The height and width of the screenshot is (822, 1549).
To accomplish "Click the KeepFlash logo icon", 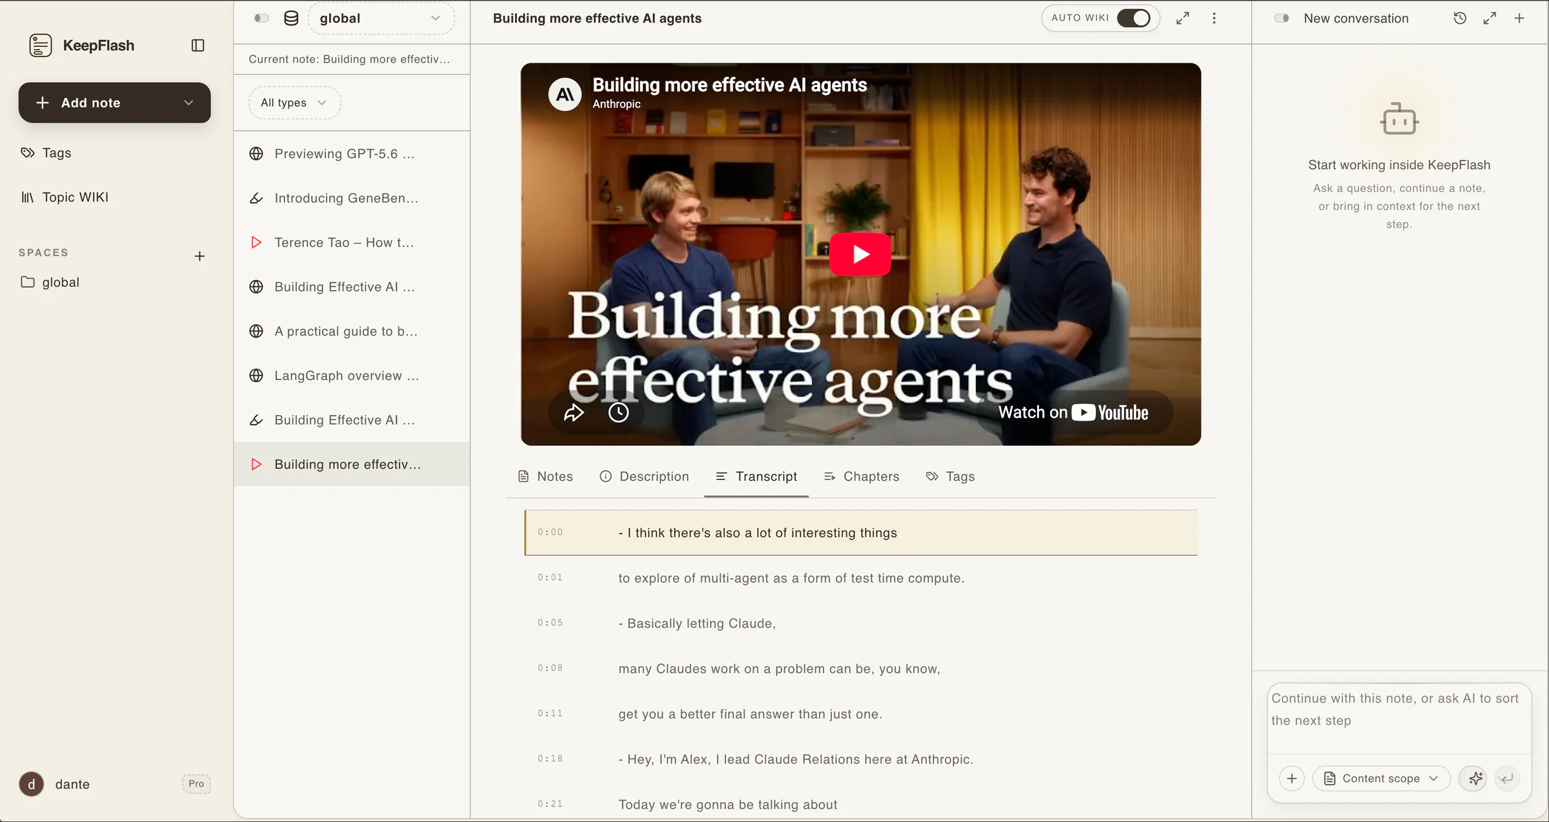I will pos(40,45).
